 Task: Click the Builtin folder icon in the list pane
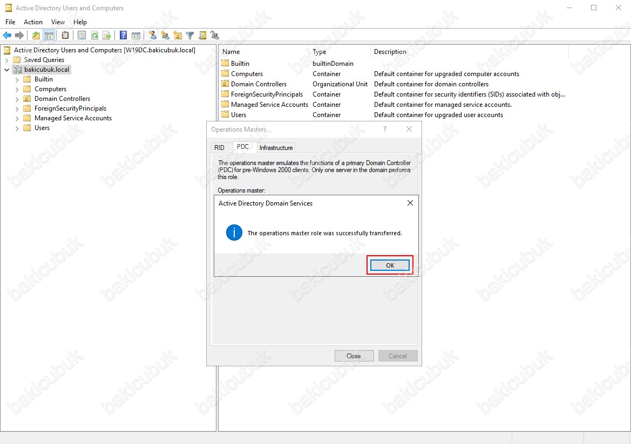[225, 63]
